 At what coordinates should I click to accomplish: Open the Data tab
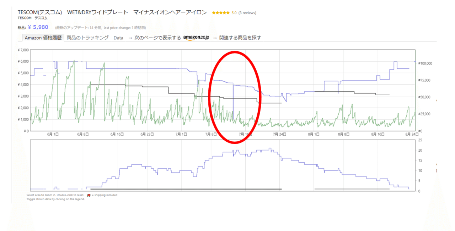(x=118, y=38)
